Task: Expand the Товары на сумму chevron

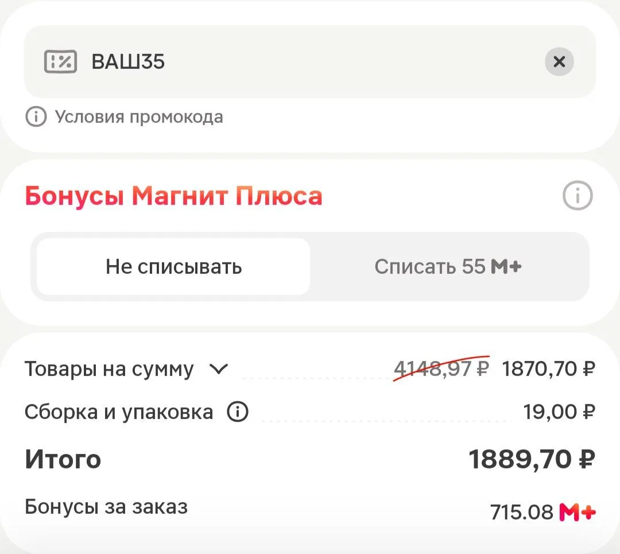Action: (218, 369)
